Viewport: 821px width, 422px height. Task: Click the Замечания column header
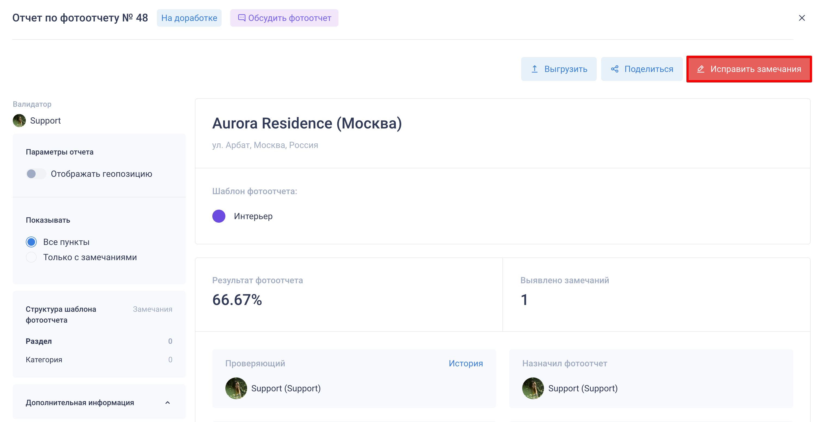[152, 309]
